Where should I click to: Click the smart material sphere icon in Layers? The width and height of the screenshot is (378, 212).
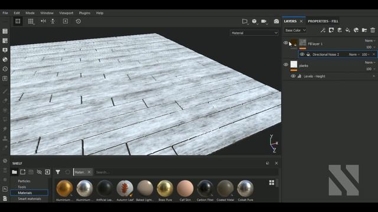[x=356, y=30]
